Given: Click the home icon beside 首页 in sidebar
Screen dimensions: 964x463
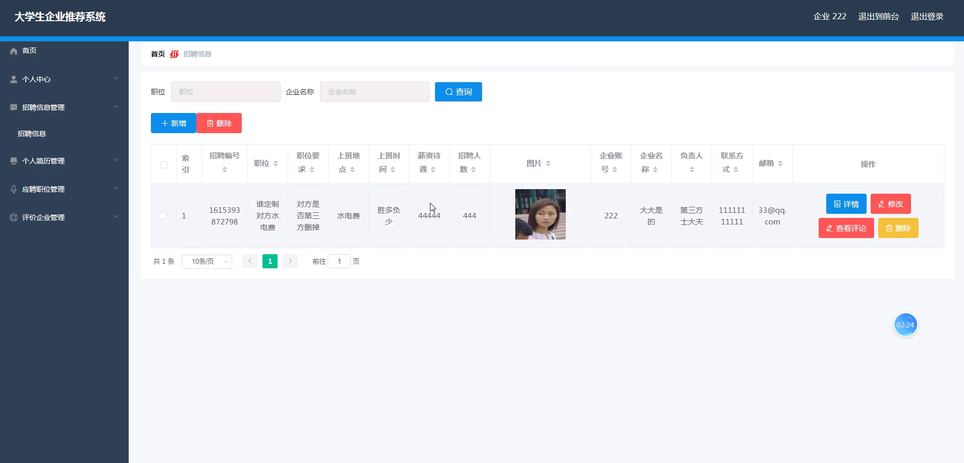Looking at the screenshot, I should 14,51.
